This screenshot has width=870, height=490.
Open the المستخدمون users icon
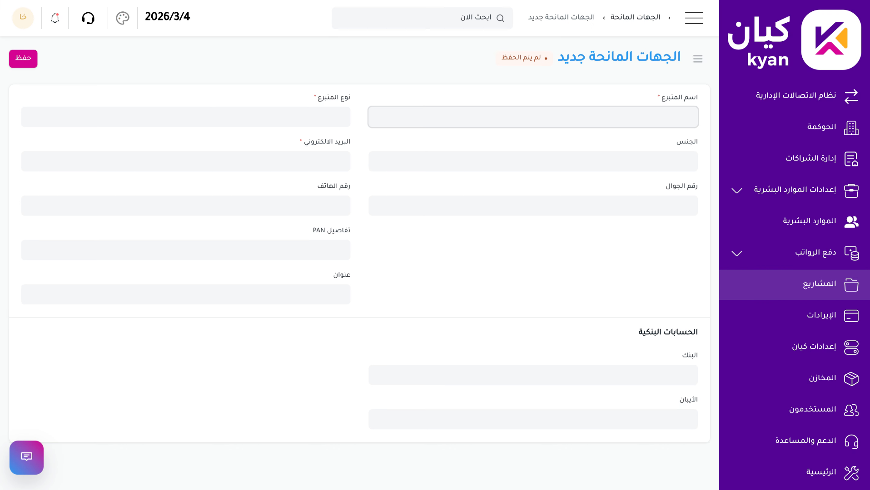click(851, 410)
